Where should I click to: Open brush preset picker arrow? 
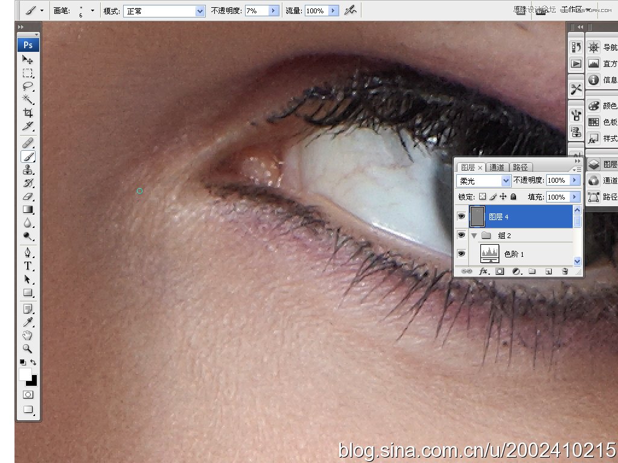coord(92,11)
